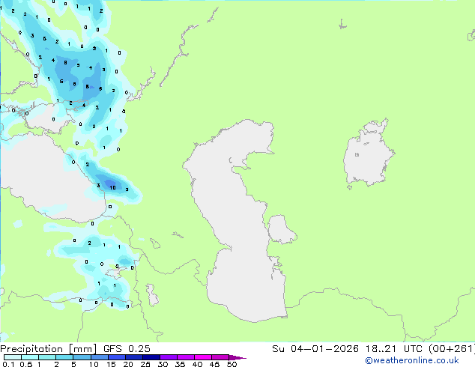
Task: Click the date 'Su 04-01-2026'
Action: [x=315, y=349]
